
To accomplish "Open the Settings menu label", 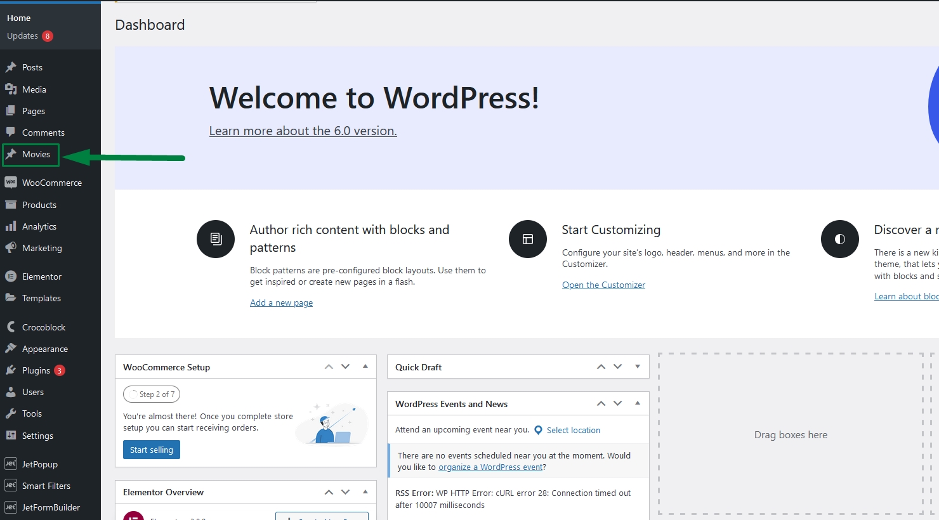I will (x=37, y=436).
